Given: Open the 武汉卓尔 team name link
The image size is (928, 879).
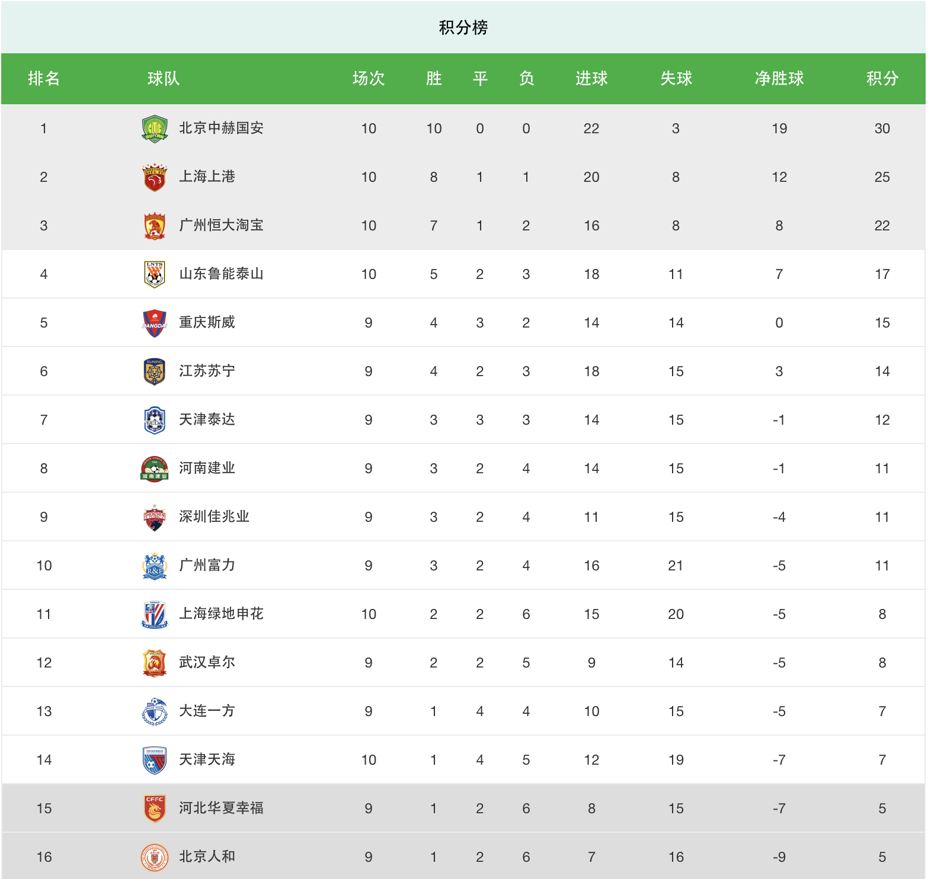Looking at the screenshot, I should [207, 662].
